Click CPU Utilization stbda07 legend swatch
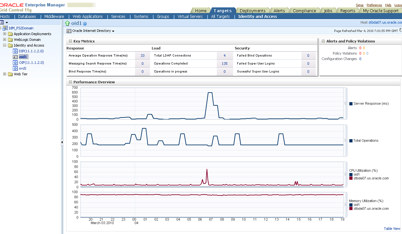Viewport: 402px width, 234px height. tap(351, 178)
